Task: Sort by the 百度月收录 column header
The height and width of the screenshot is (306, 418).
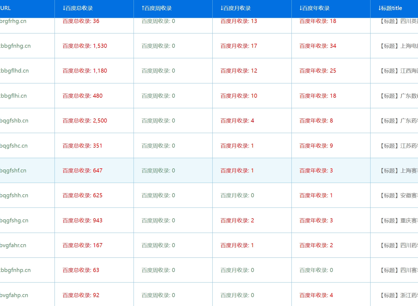Action: tap(236, 8)
